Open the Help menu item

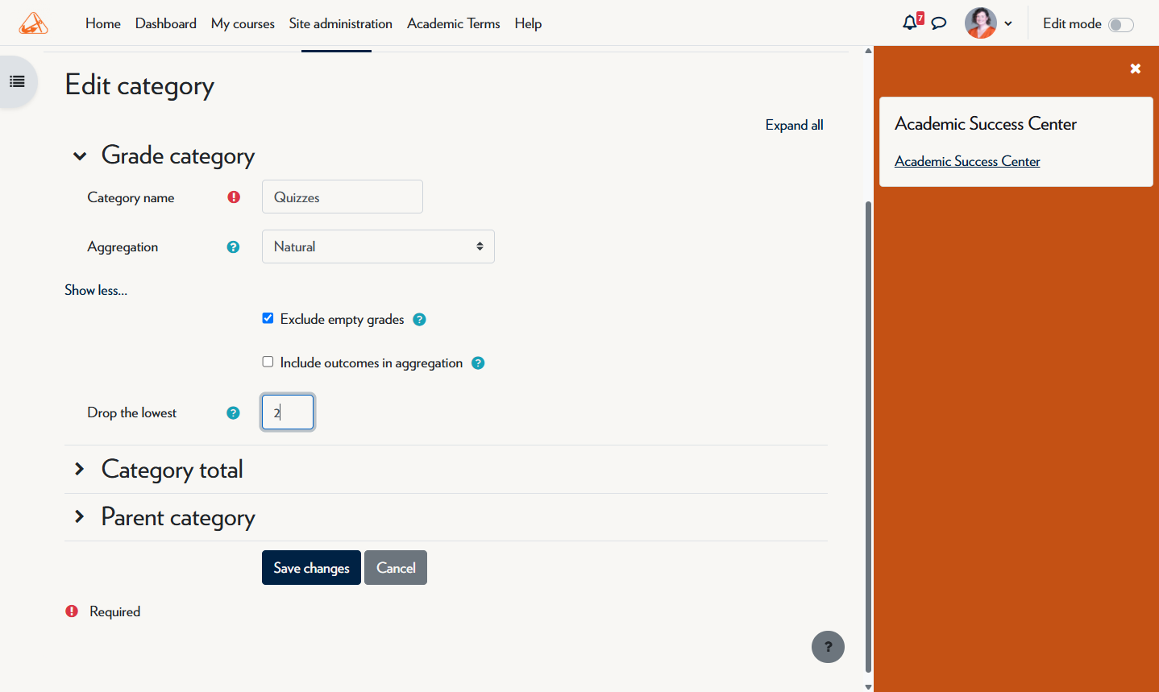528,23
